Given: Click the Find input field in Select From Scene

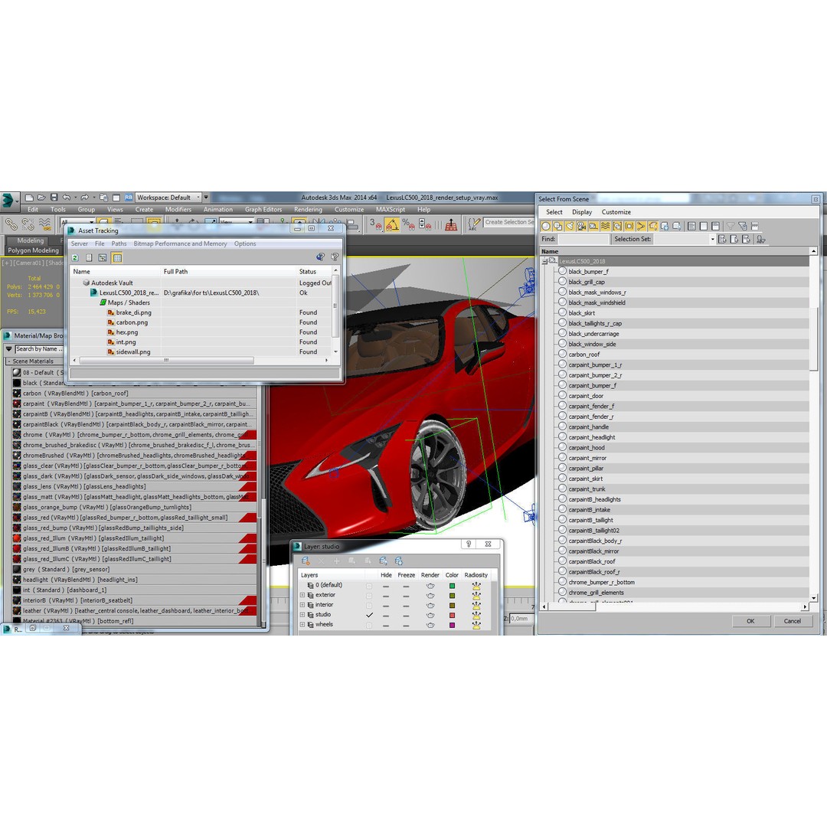Looking at the screenshot, I should point(583,240).
